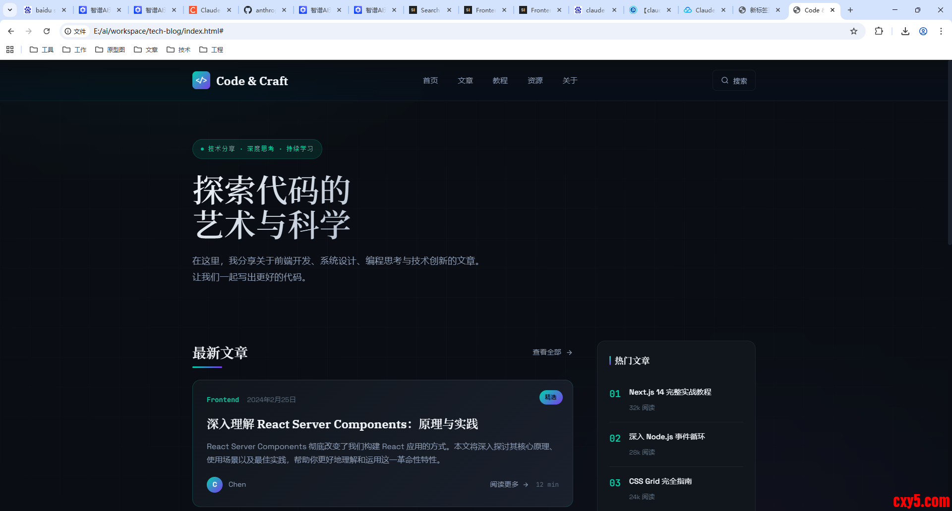Click the date 2024年2月25日

click(x=271, y=400)
